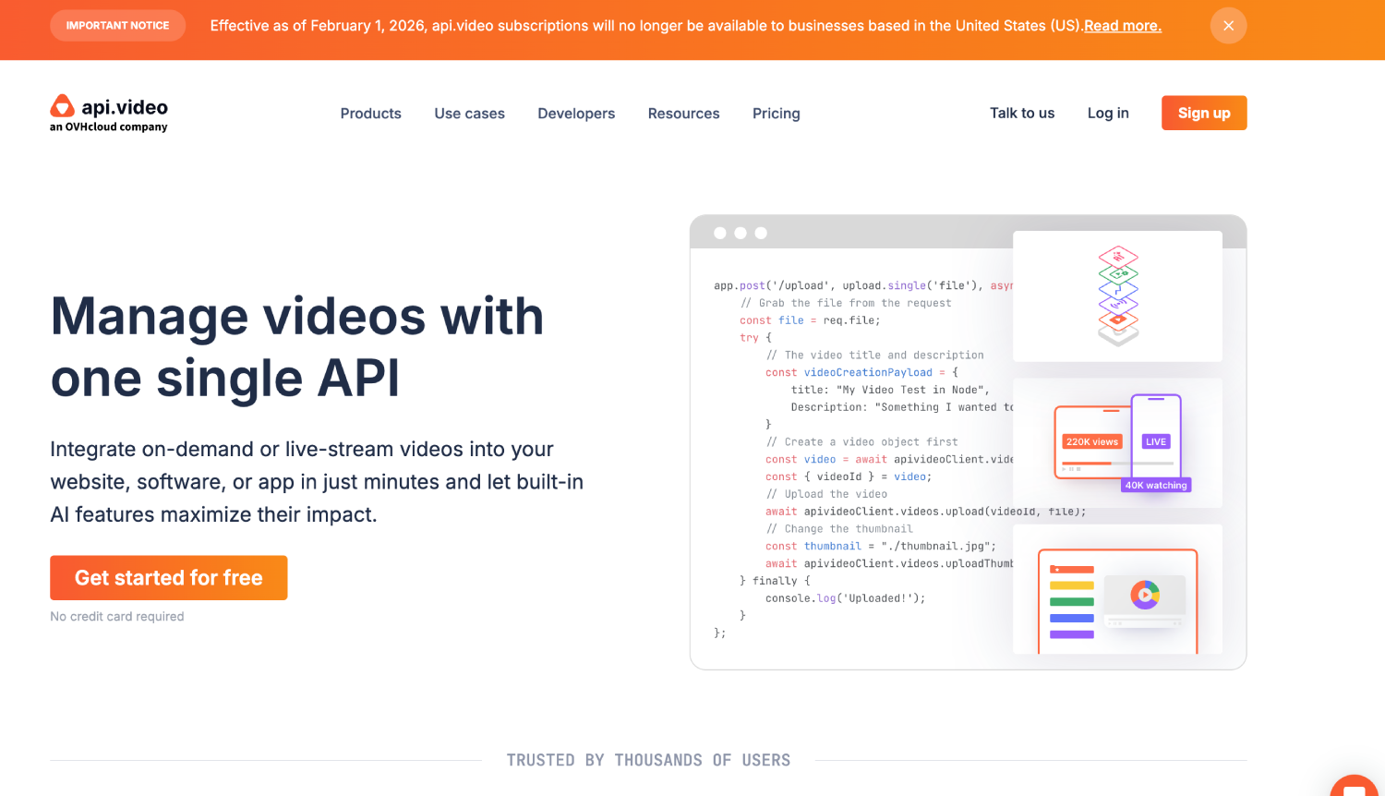The height and width of the screenshot is (796, 1385).
Task: Click the TRUSTED BY THOUSANDS OF USERS text
Action: [x=648, y=760]
